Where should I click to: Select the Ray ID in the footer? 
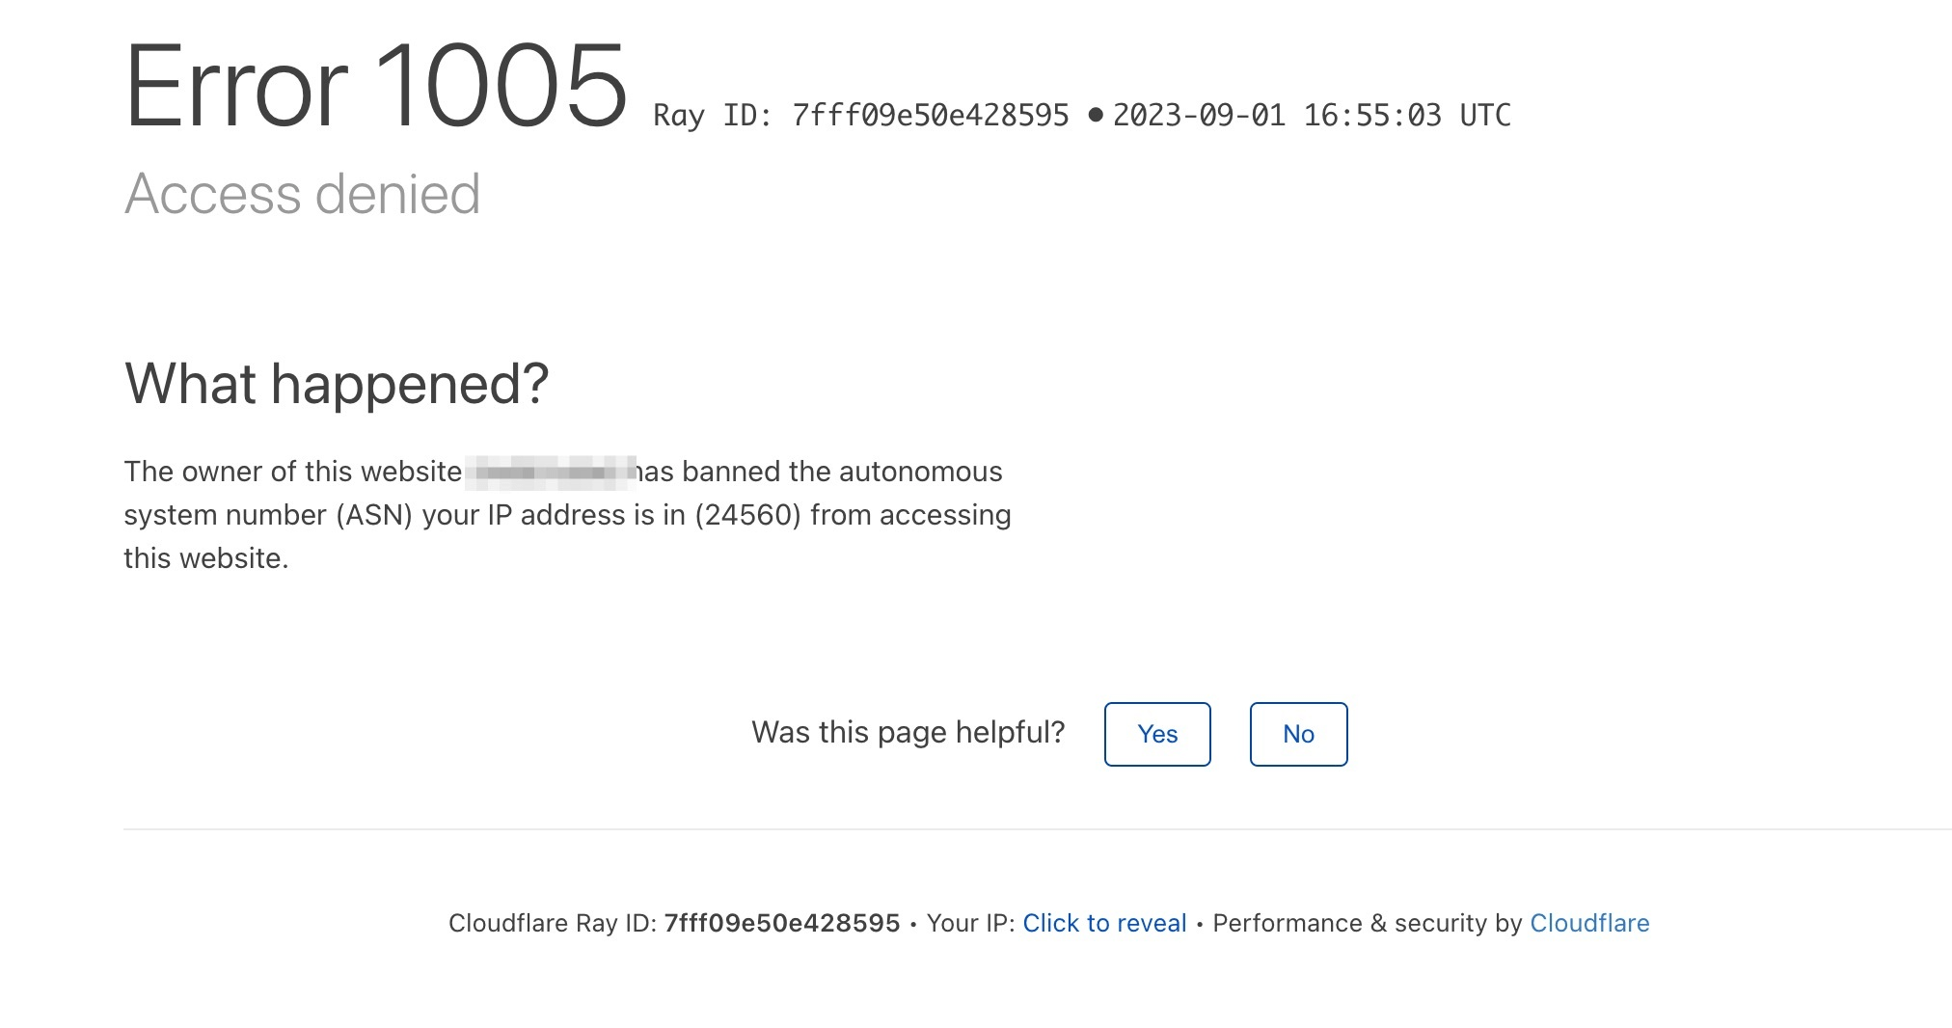[x=781, y=923]
